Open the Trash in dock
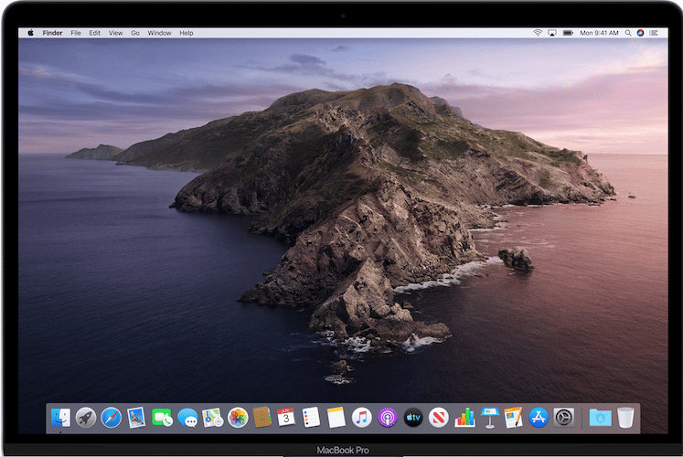 pos(625,418)
